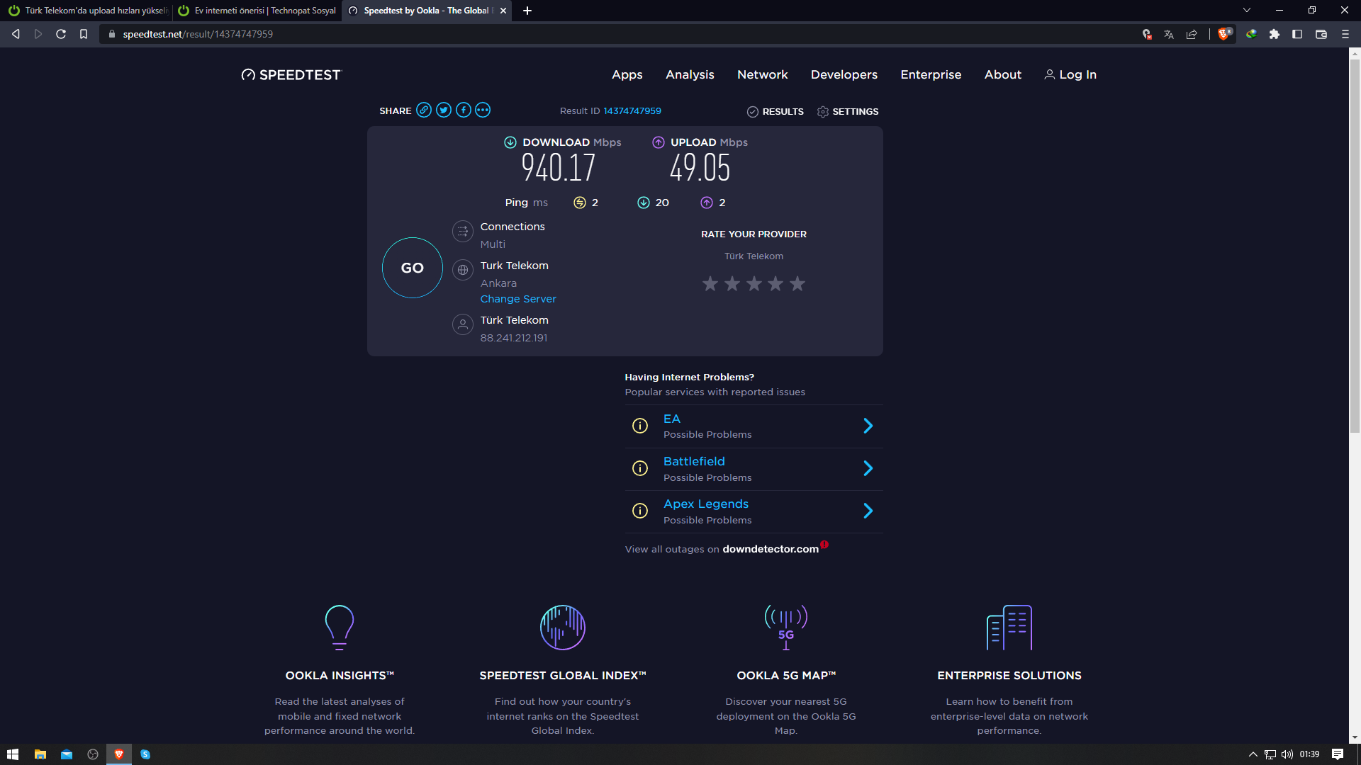
Task: Share result on Twitter
Action: point(444,110)
